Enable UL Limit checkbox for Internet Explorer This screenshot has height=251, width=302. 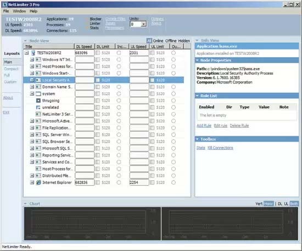pyautogui.click(x=152, y=182)
